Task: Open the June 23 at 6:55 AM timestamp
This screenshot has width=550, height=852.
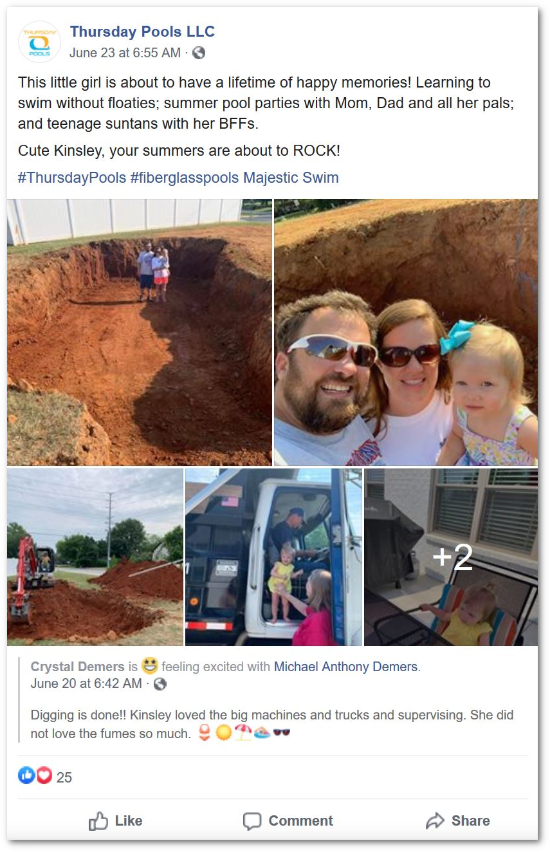Action: click(125, 53)
